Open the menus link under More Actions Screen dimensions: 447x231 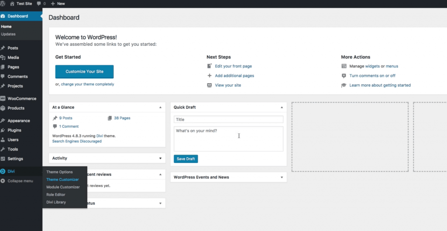coord(392,66)
